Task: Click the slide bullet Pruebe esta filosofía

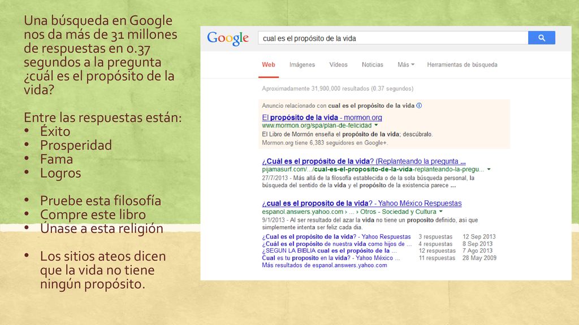Action: (x=101, y=201)
